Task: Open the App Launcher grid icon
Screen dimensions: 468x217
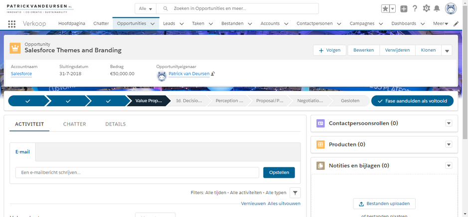Action: [11, 24]
